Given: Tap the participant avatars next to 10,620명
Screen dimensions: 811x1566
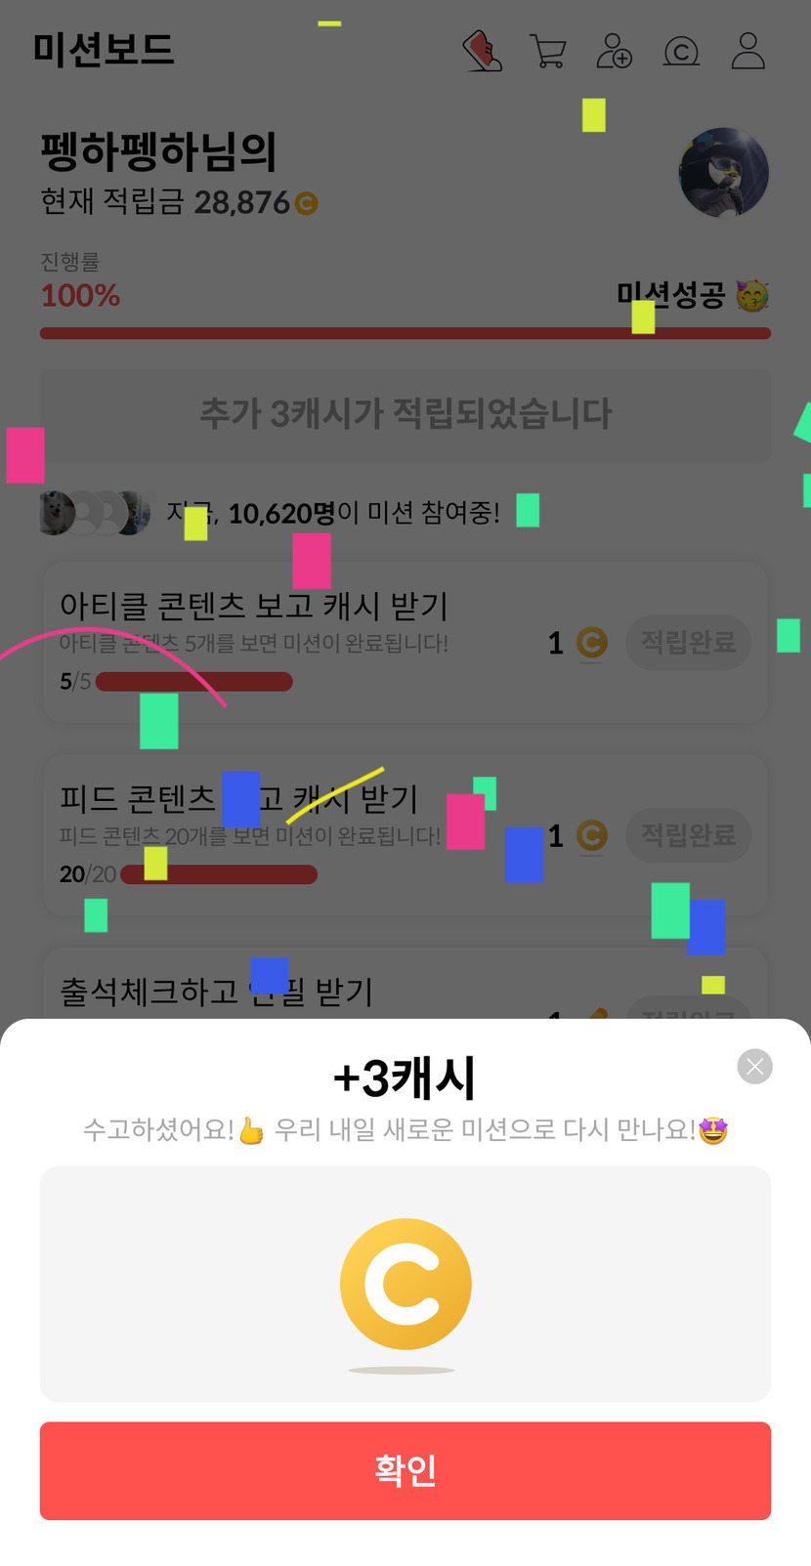Looking at the screenshot, I should [96, 512].
